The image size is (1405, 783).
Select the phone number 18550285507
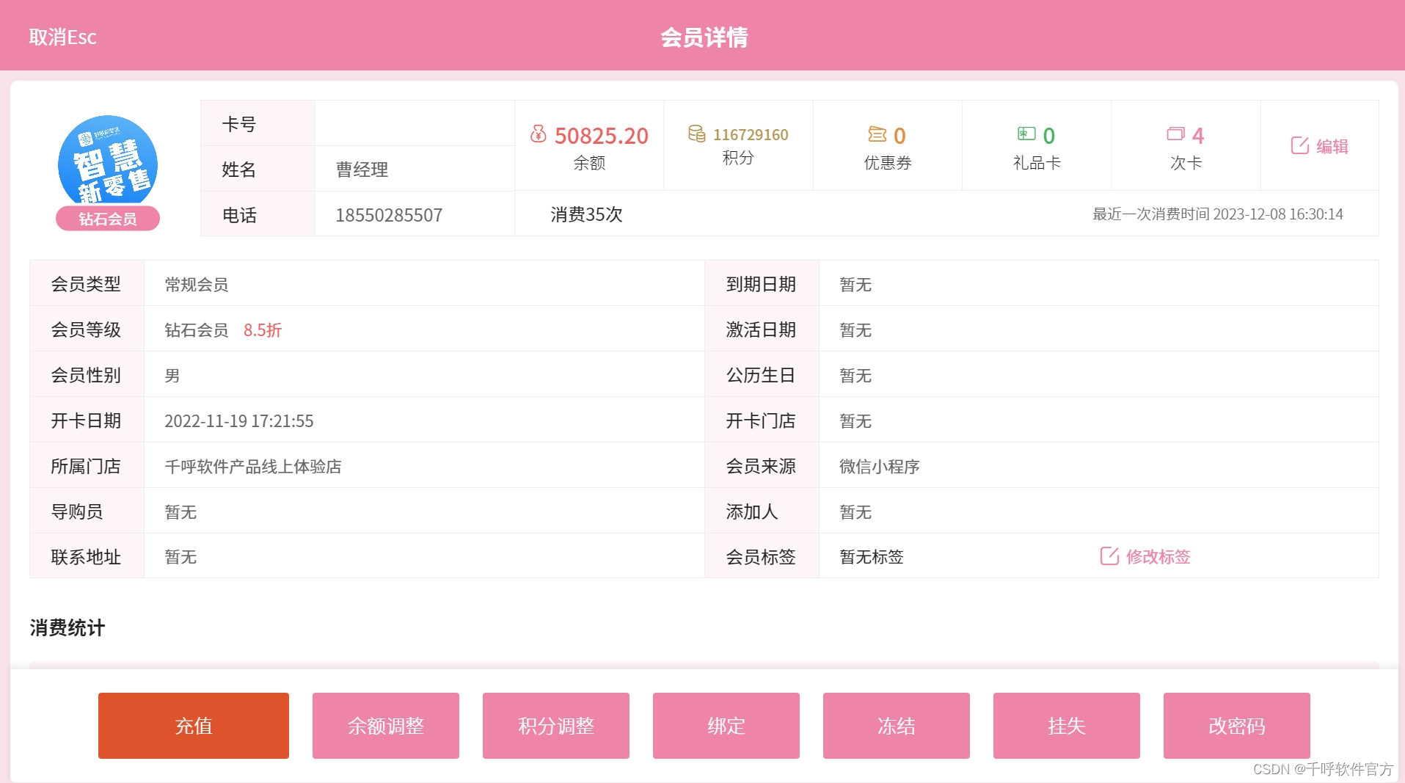pos(389,214)
